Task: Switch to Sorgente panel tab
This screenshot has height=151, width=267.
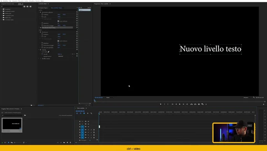Action: click(x=8, y=4)
